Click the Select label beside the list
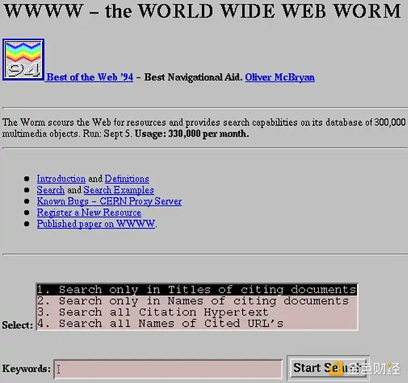 (x=18, y=325)
